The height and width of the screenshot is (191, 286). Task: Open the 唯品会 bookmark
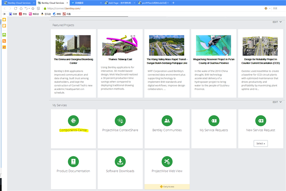point(34,14)
